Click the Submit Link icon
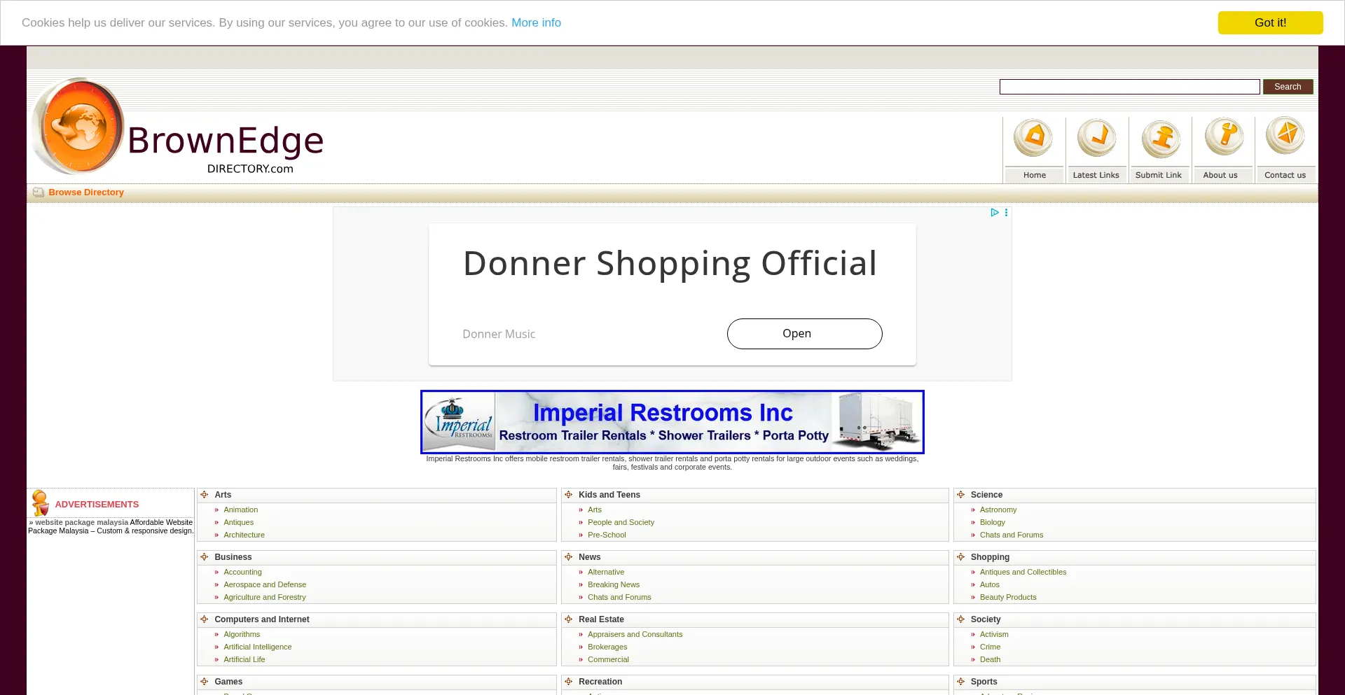This screenshot has width=1345, height=695. 1159,137
